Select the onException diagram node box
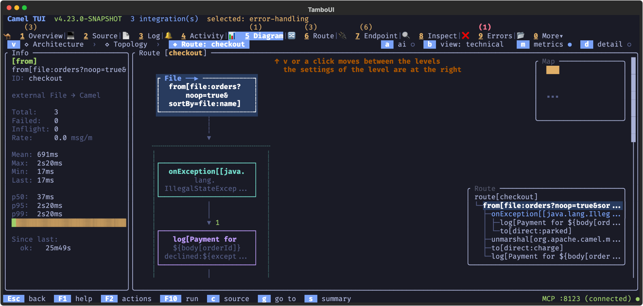This screenshot has height=306, width=643. pyautogui.click(x=207, y=180)
